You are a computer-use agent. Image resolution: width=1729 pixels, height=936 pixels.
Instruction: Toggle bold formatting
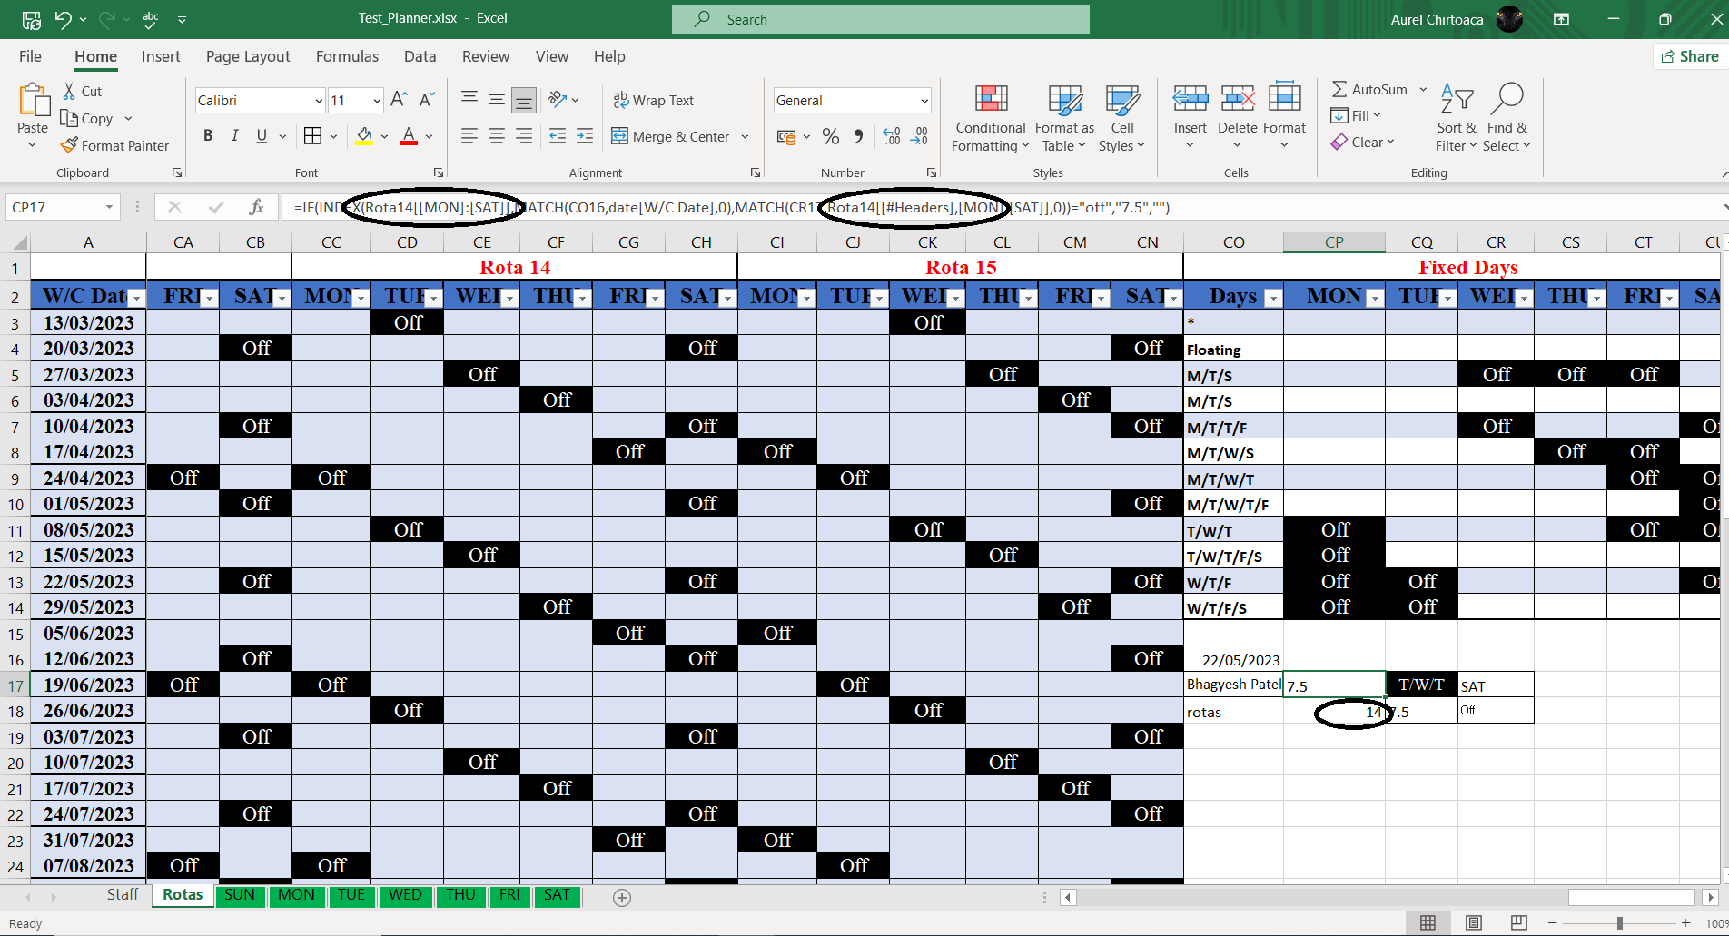point(207,135)
